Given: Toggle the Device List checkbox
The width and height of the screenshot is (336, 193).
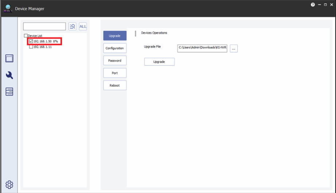Looking at the screenshot, I should pos(26,36).
